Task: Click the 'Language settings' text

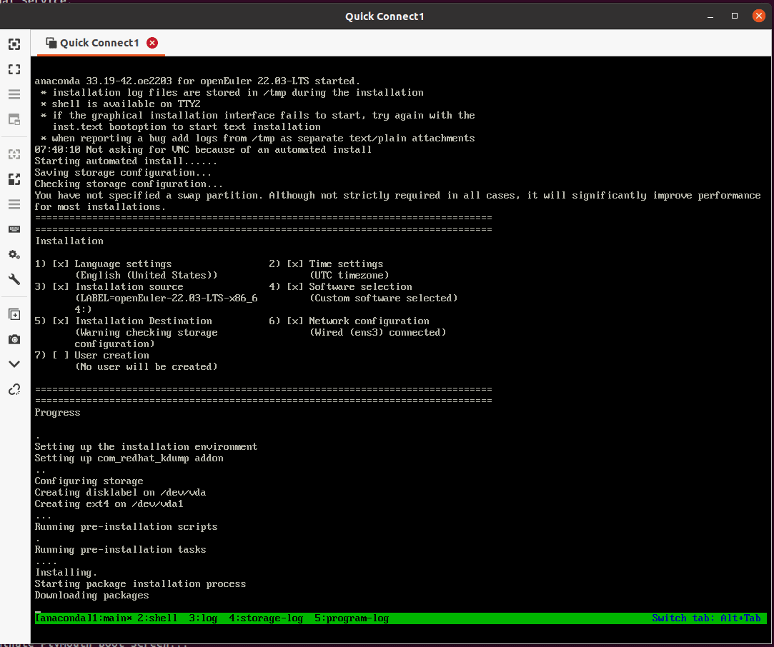Action: pyautogui.click(x=124, y=264)
